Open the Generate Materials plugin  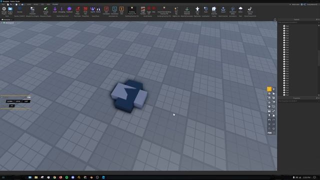click(x=187, y=10)
